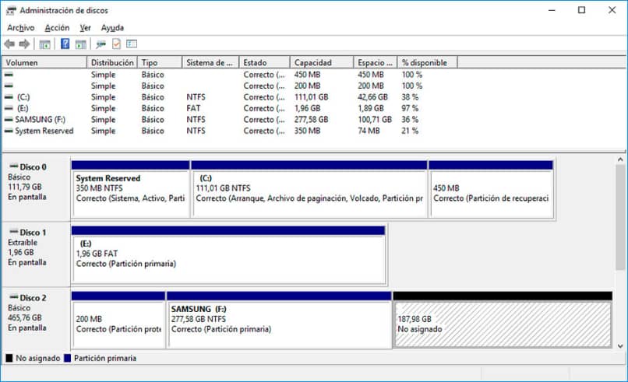Maximize the Administración de discos window

pos(581,10)
